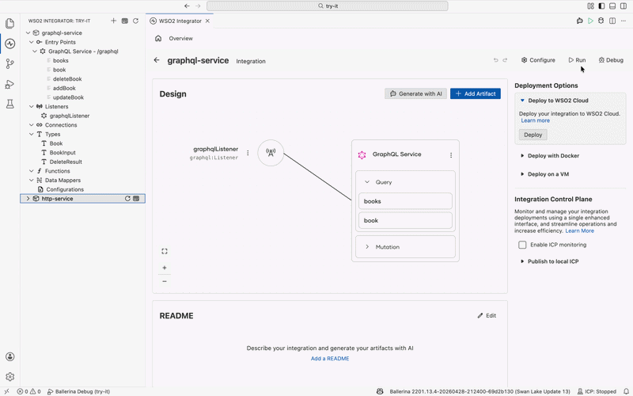Click the try-it search field in title bar
The height and width of the screenshot is (396, 633).
pos(328,6)
